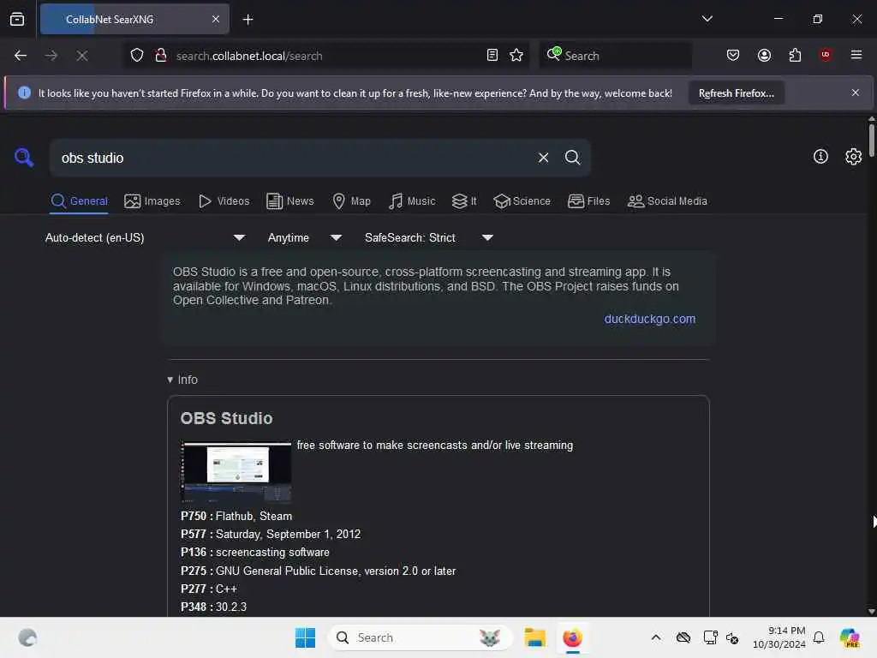
Task: Switch to the Videos tab
Action: pyautogui.click(x=224, y=200)
